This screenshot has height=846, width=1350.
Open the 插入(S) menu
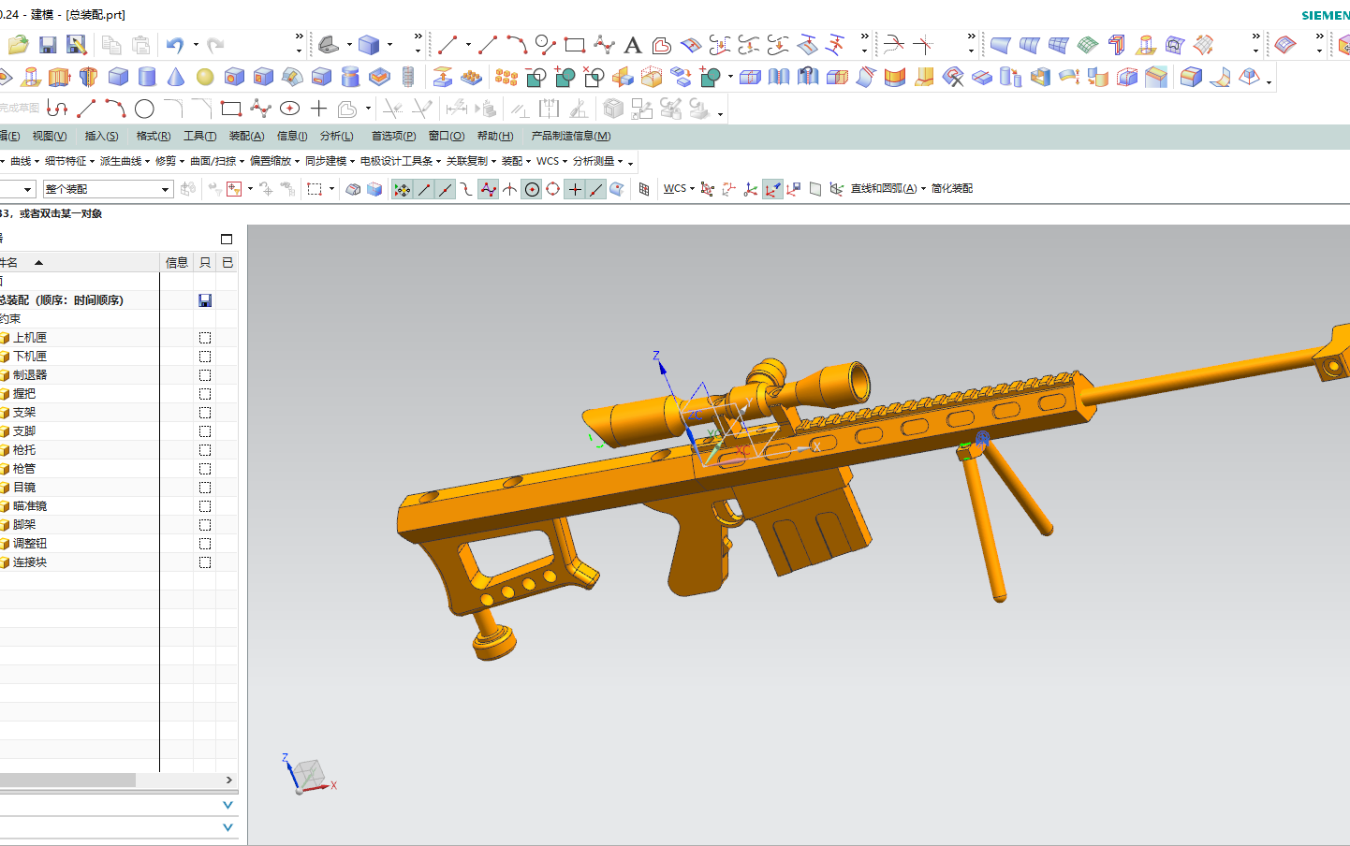(101, 136)
